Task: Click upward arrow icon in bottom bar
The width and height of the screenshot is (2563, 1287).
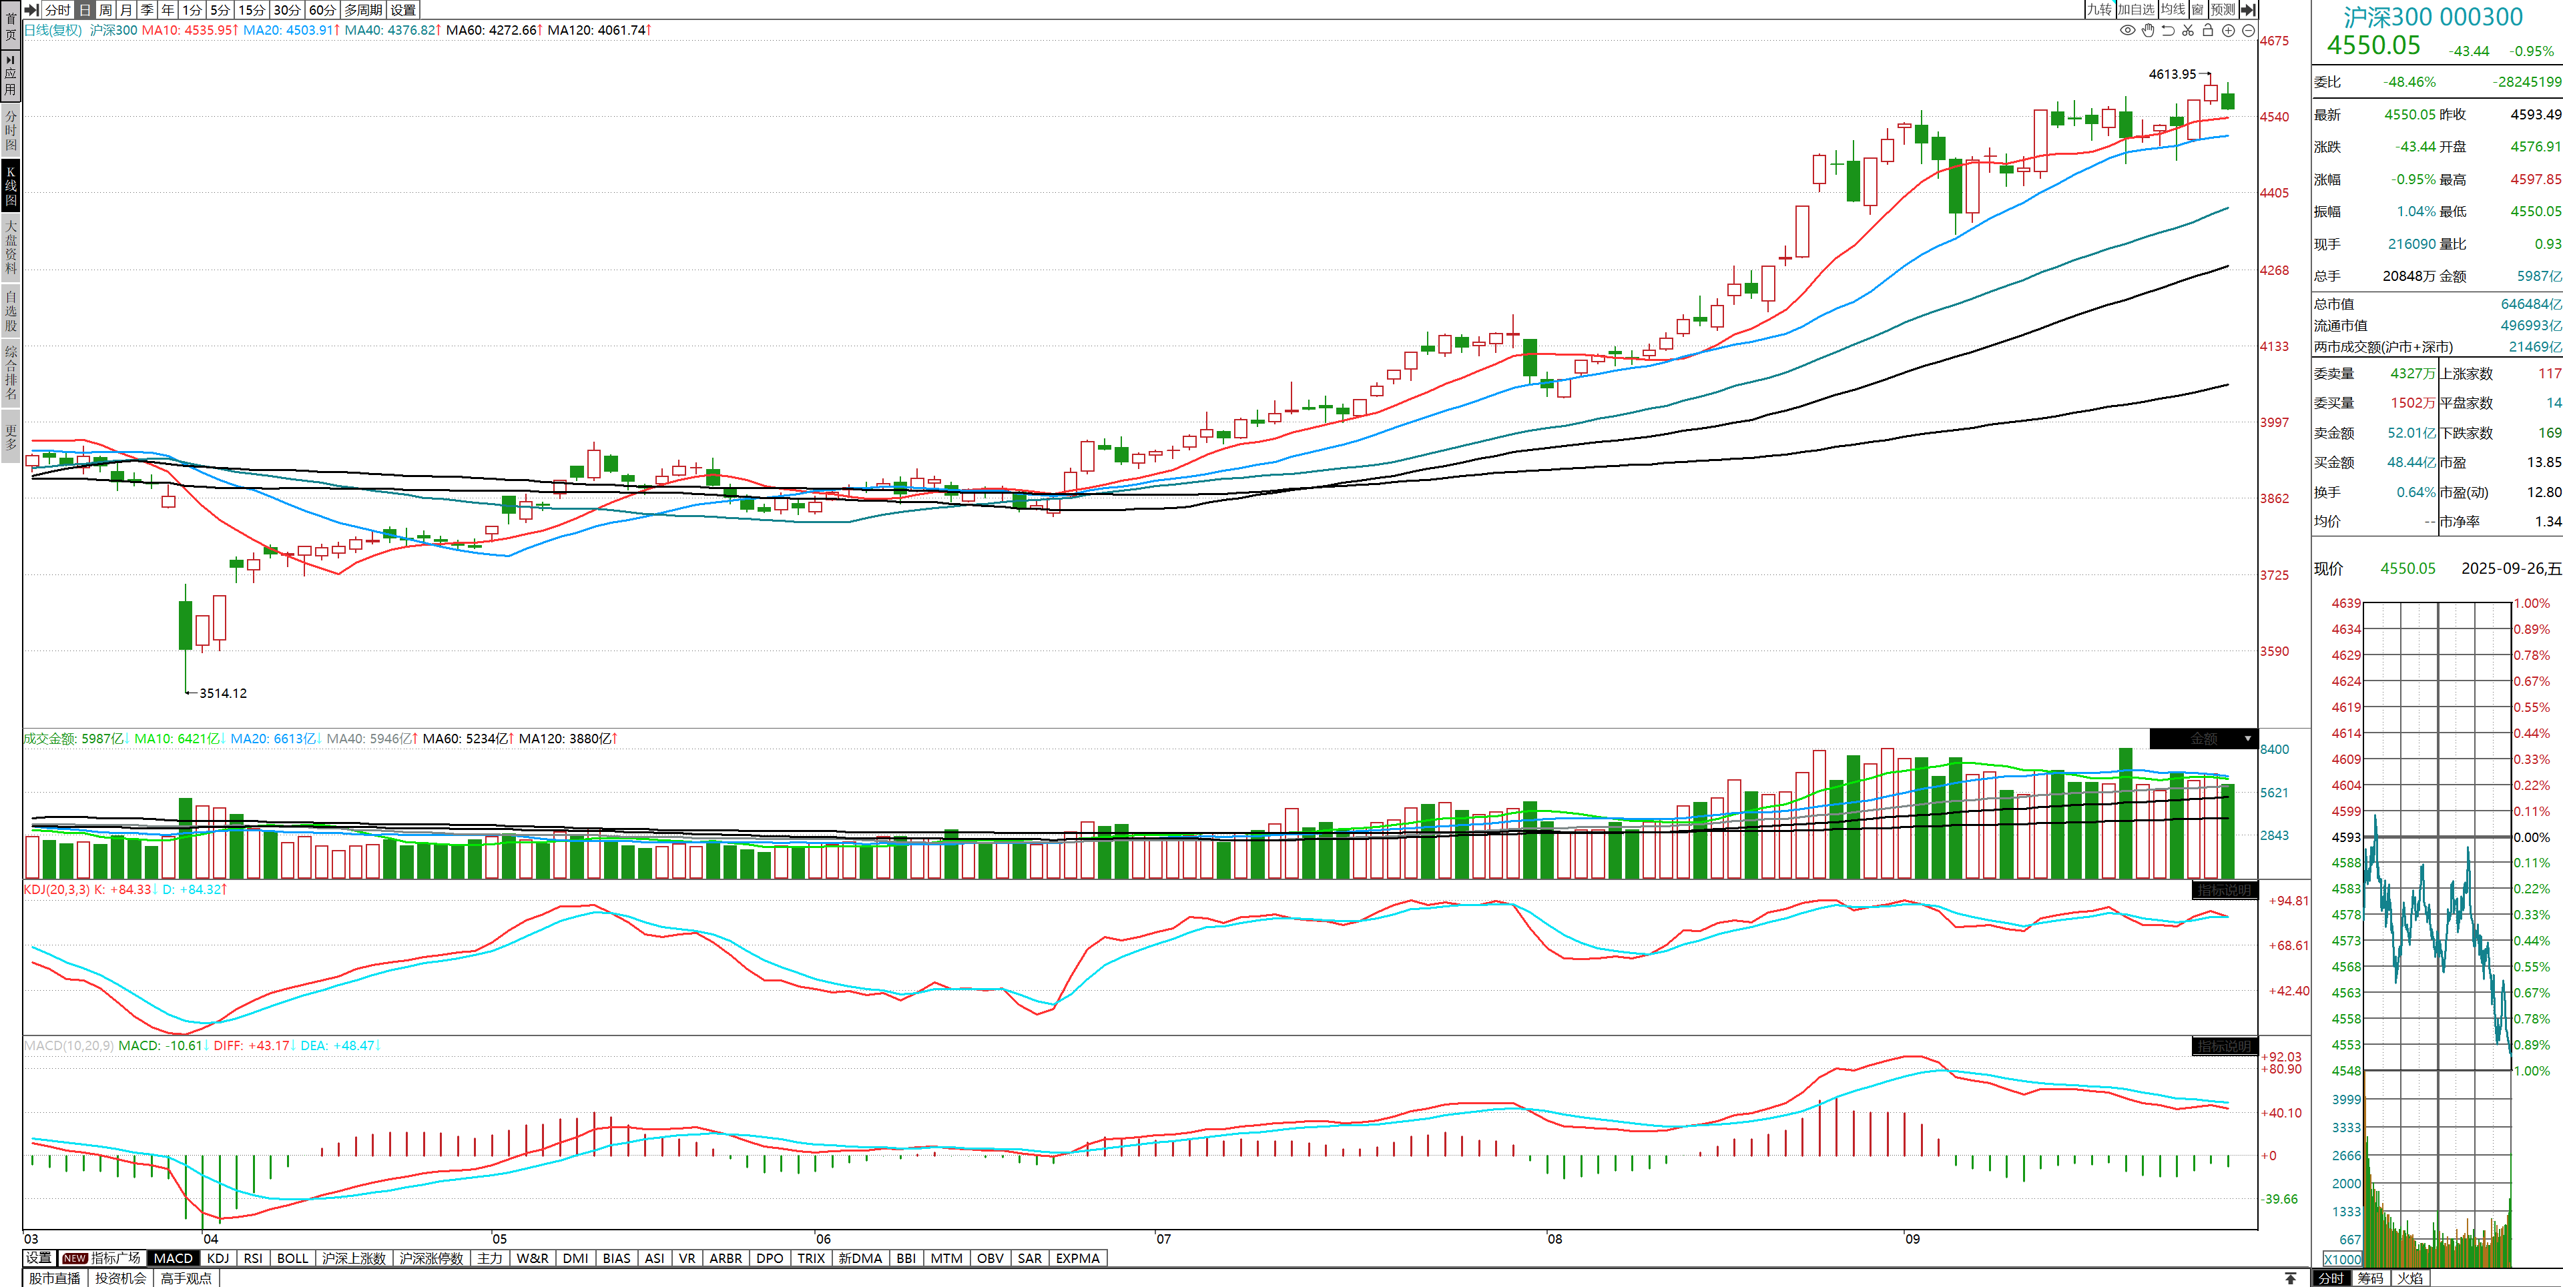Action: [2291, 1278]
